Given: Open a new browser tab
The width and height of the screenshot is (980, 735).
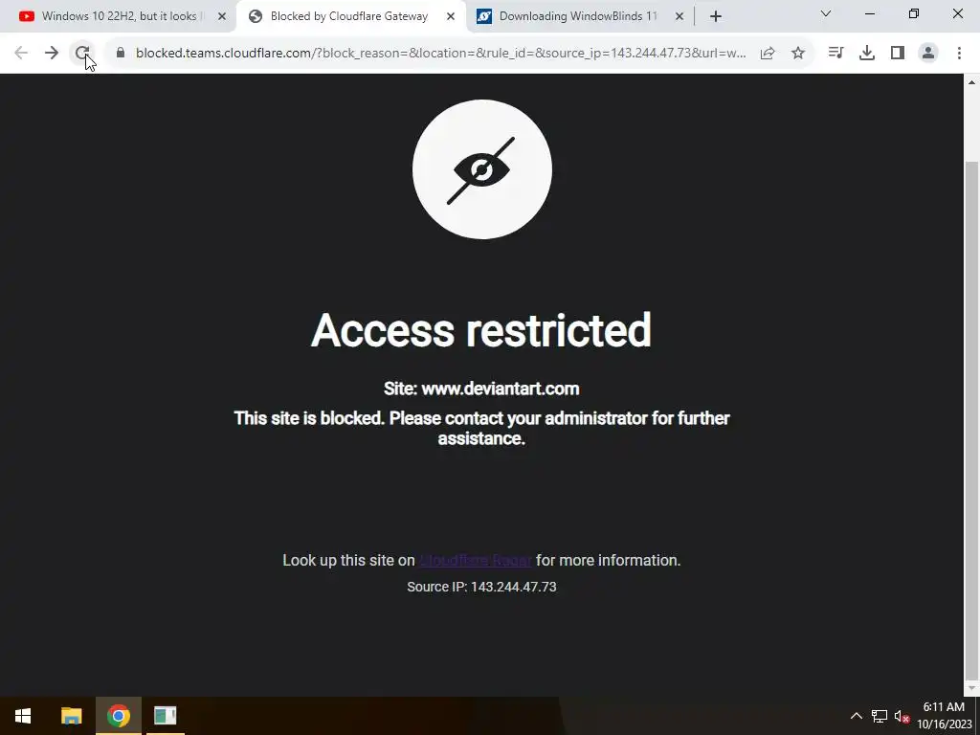Looking at the screenshot, I should [x=716, y=17].
